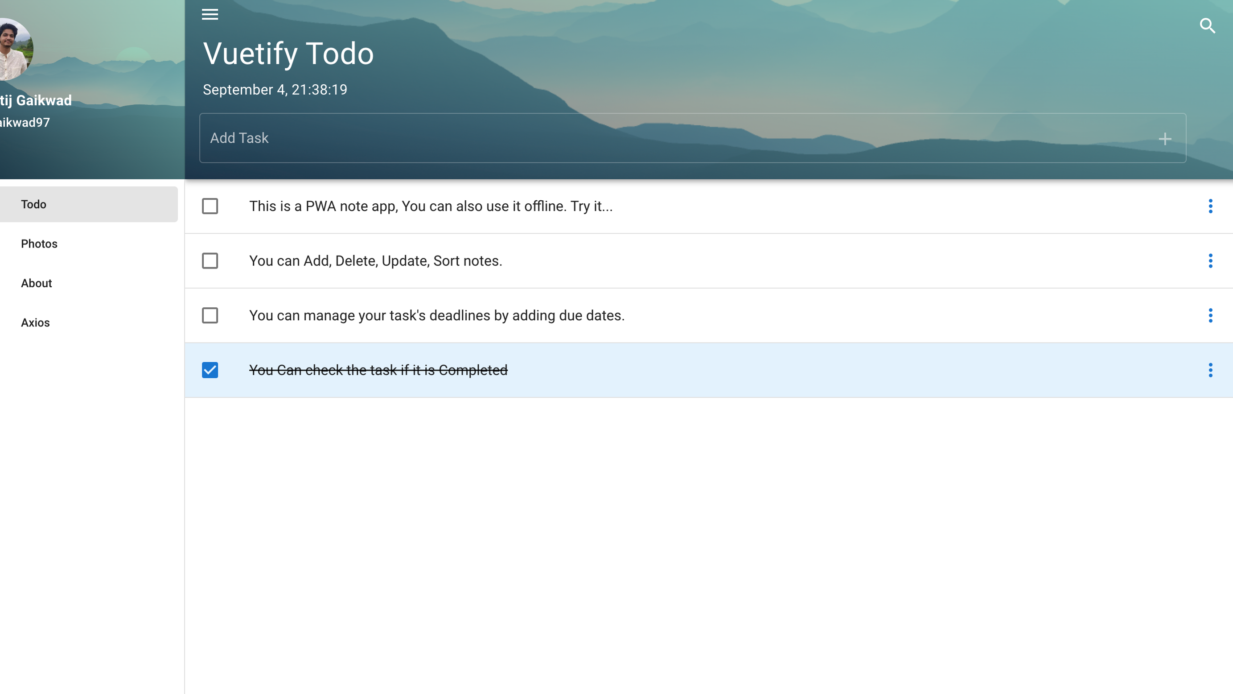Uncheck the completed task
This screenshot has height=694, width=1233.
click(210, 370)
